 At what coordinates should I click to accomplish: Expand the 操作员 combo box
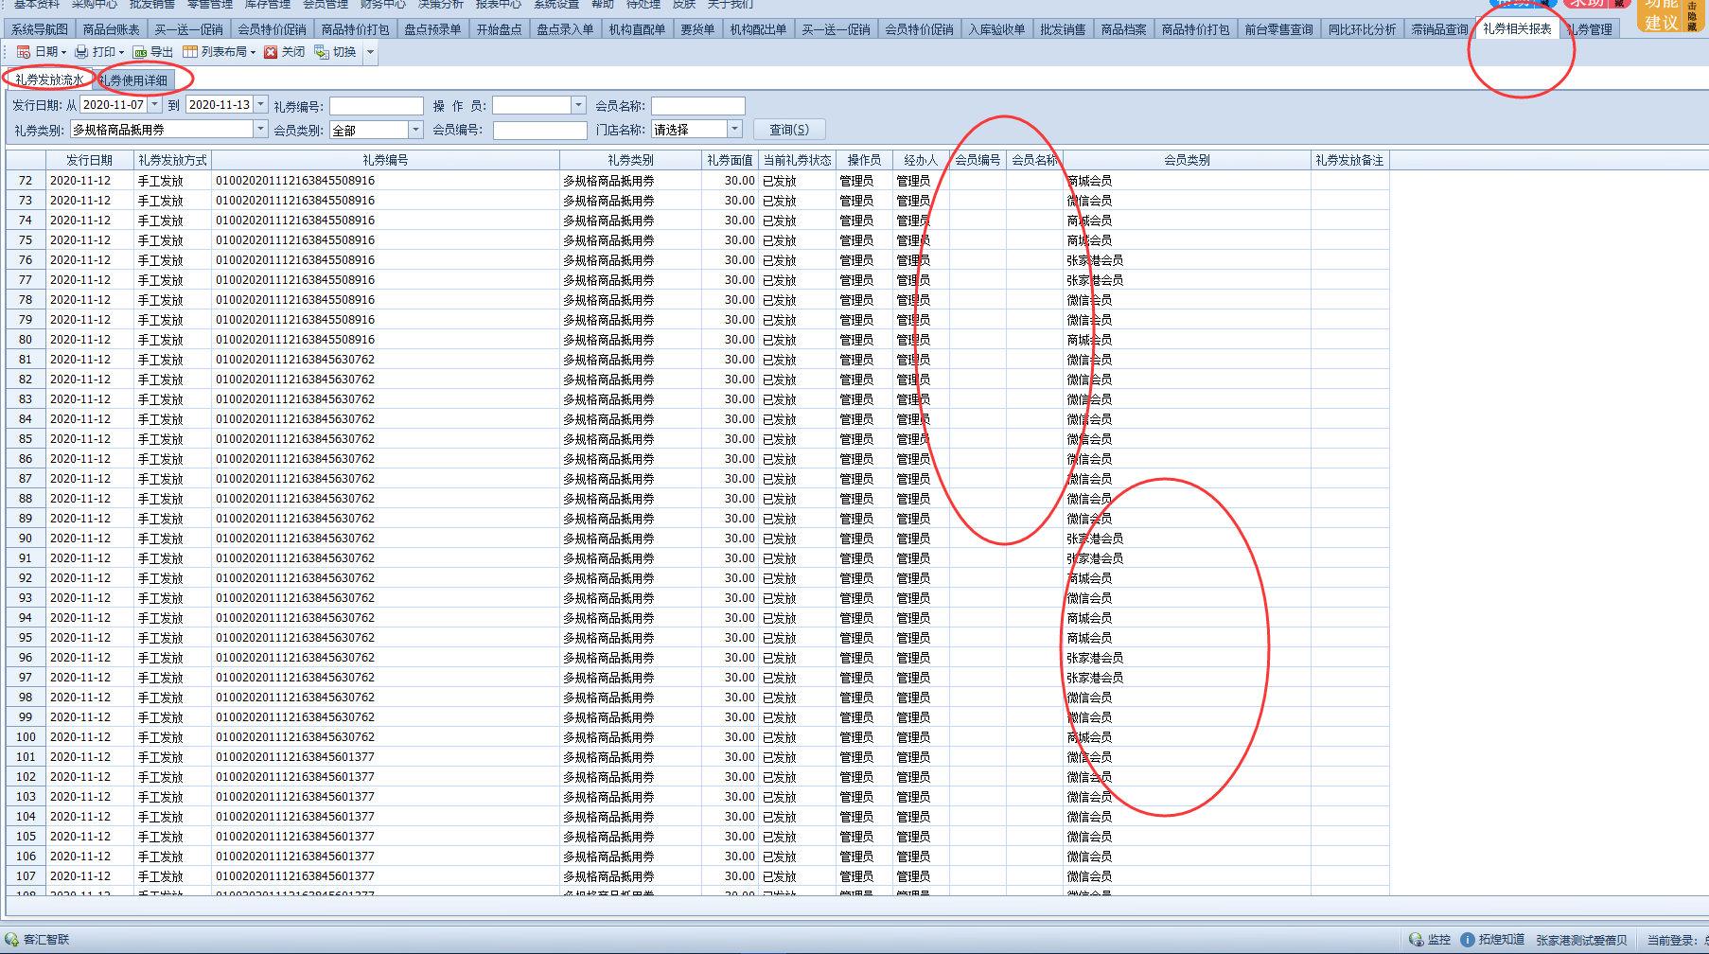coord(578,105)
